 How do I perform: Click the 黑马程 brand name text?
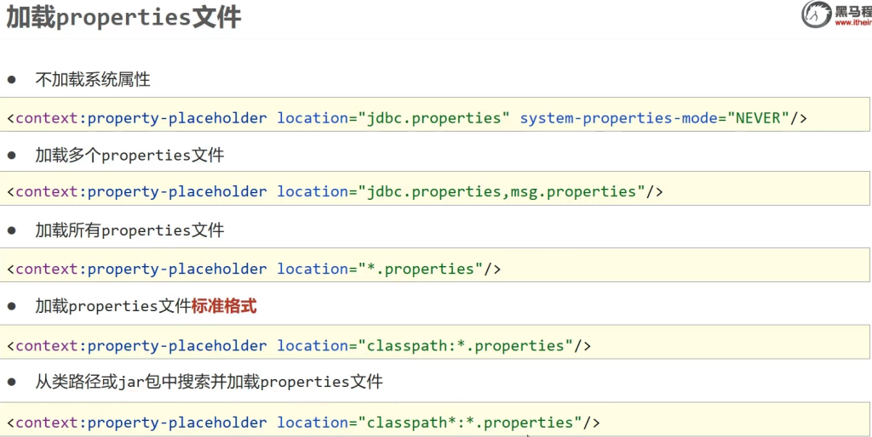[852, 11]
